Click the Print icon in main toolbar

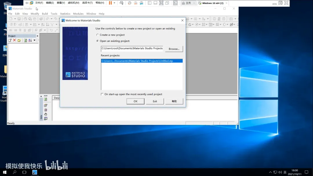coord(25,19)
